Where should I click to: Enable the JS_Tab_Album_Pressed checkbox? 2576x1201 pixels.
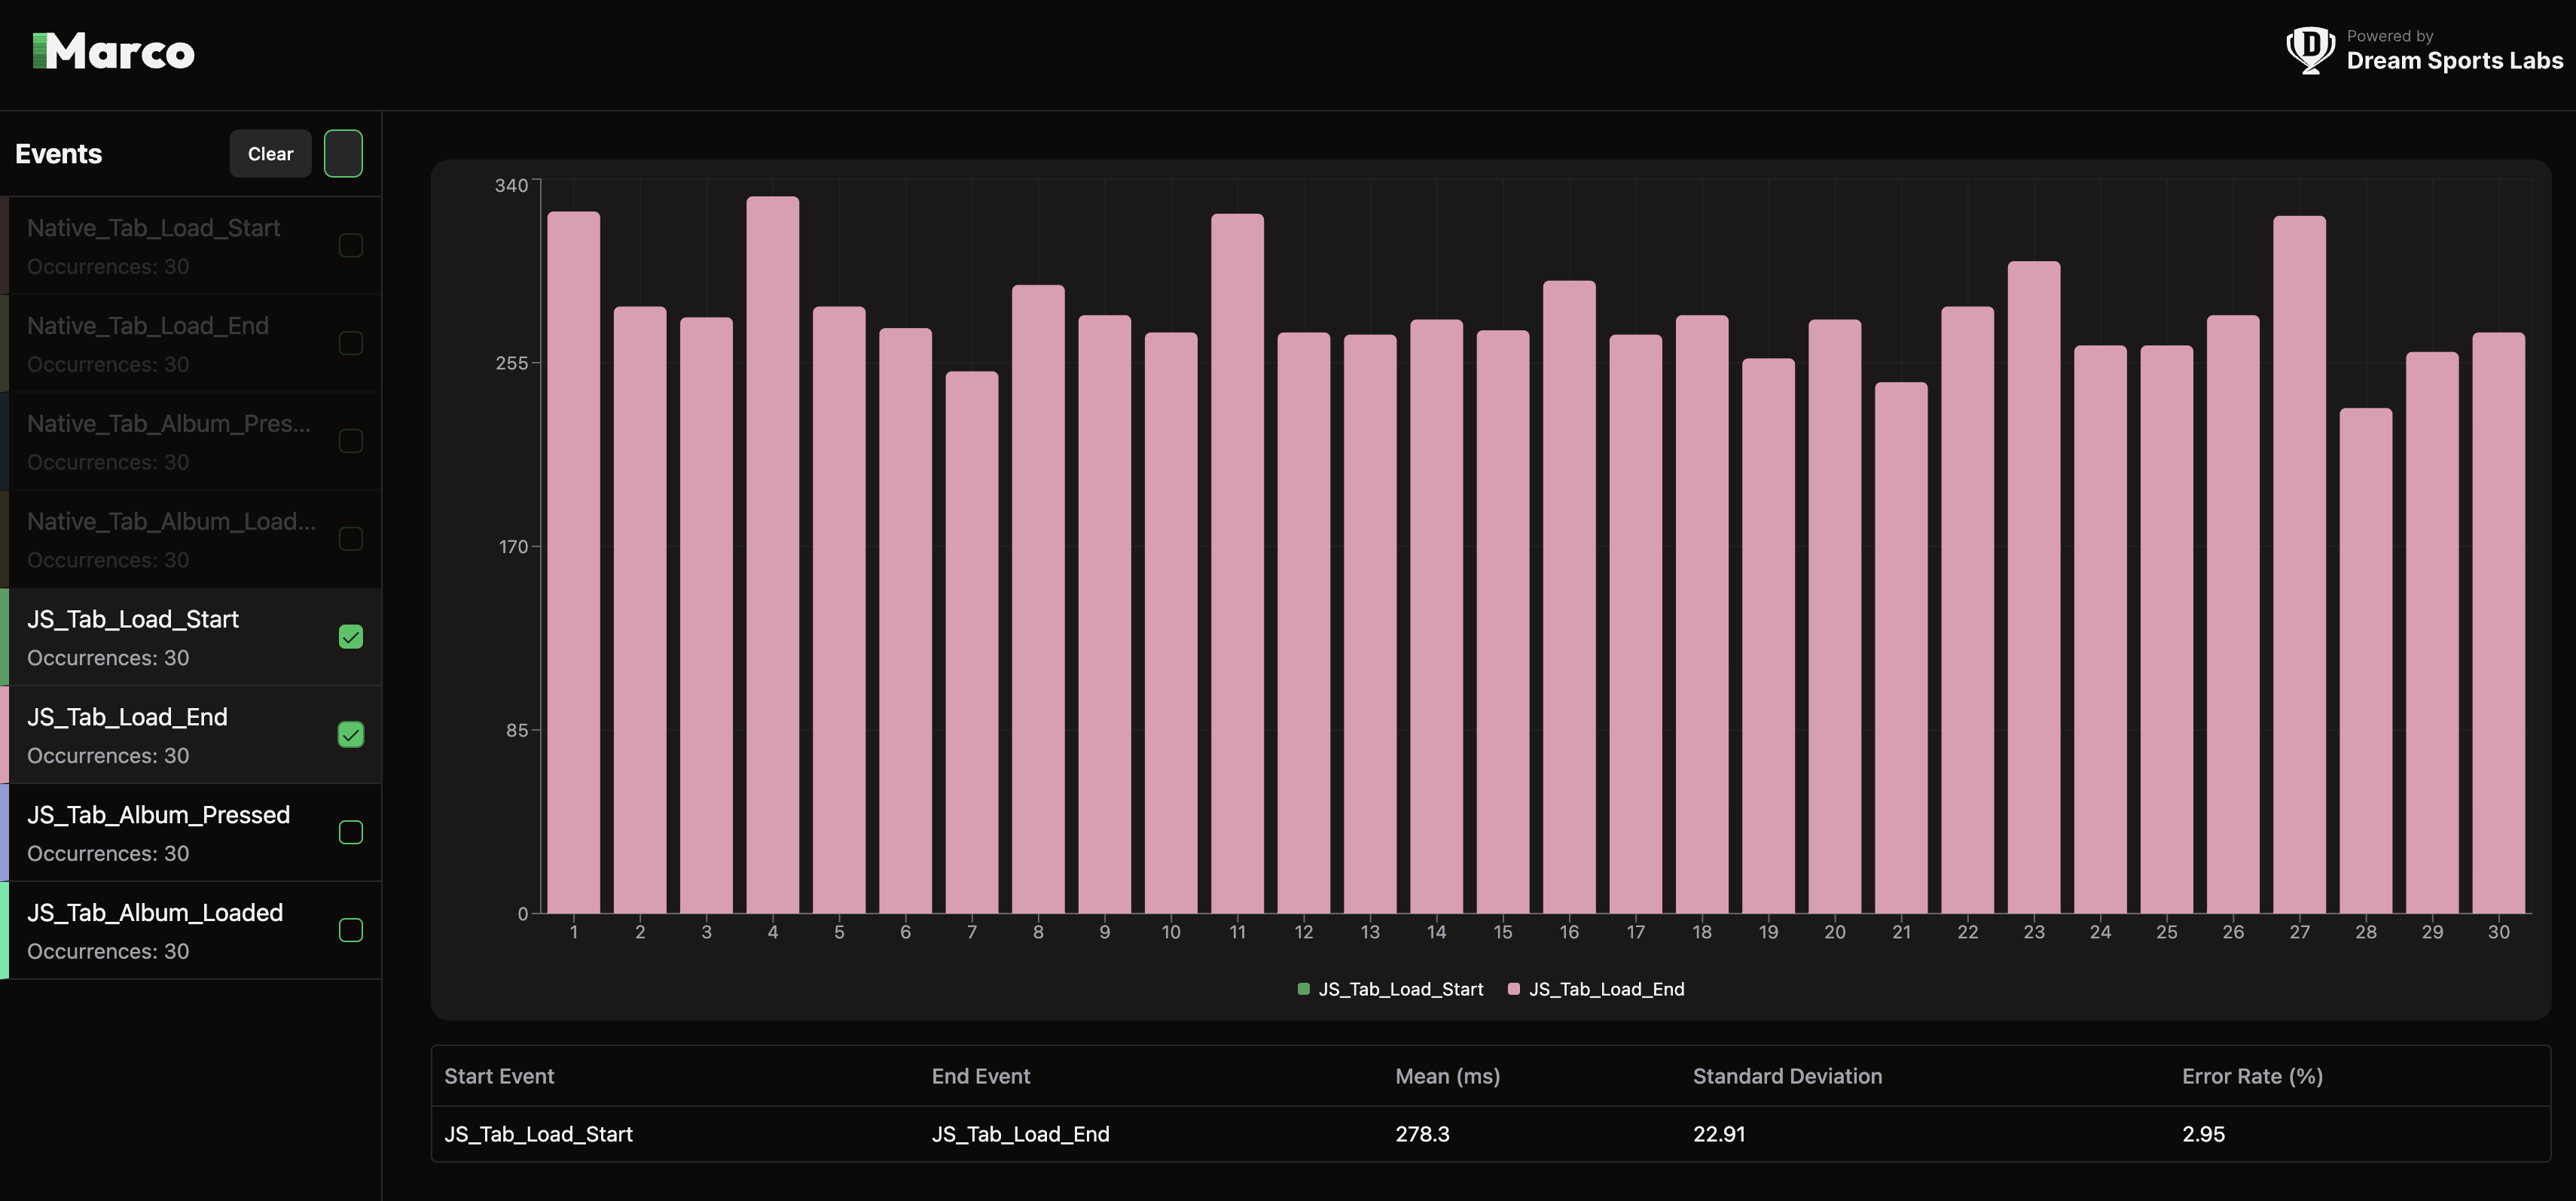coord(351,832)
